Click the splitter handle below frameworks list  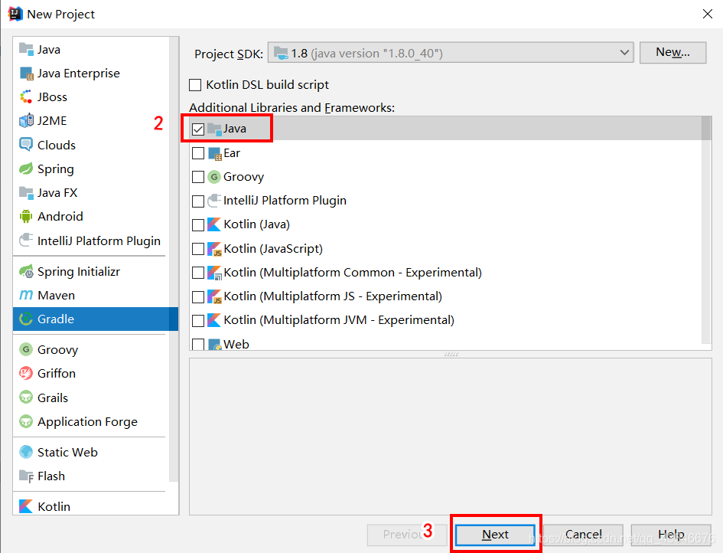click(x=451, y=354)
